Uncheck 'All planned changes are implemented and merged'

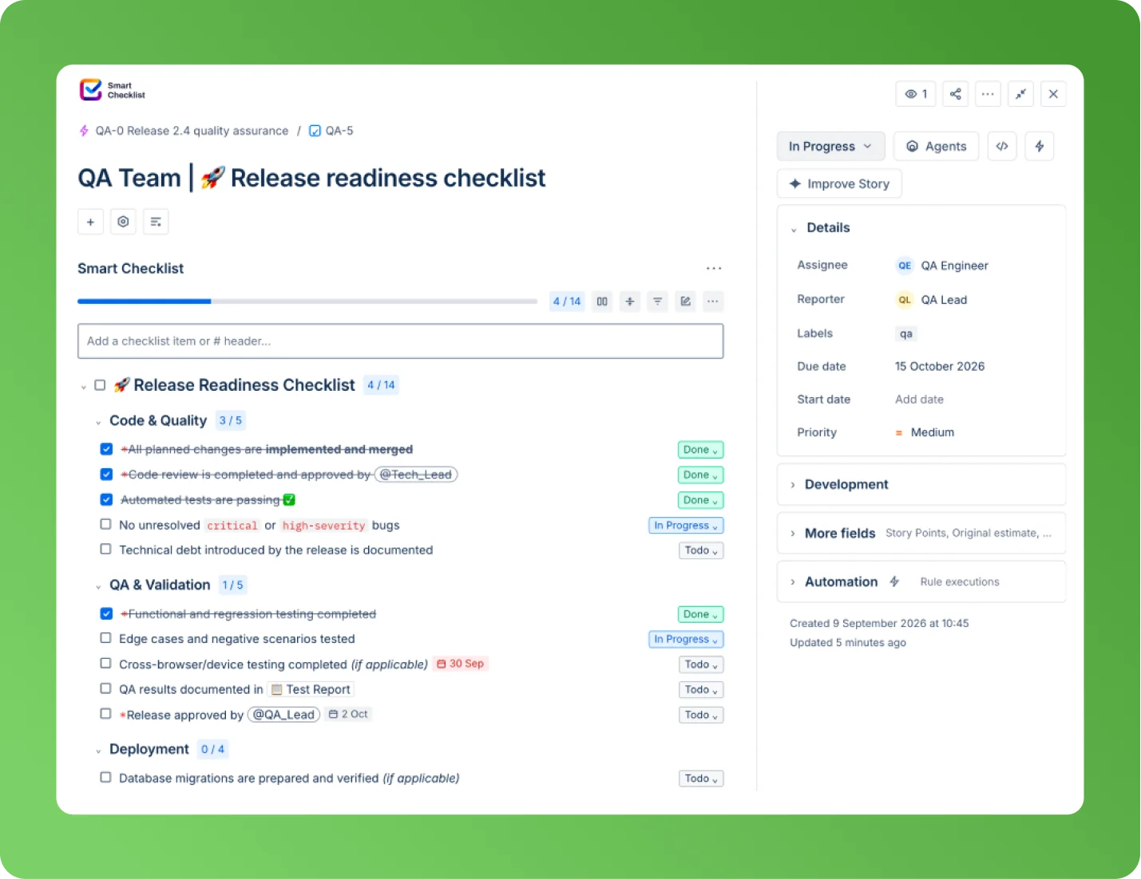coord(106,449)
